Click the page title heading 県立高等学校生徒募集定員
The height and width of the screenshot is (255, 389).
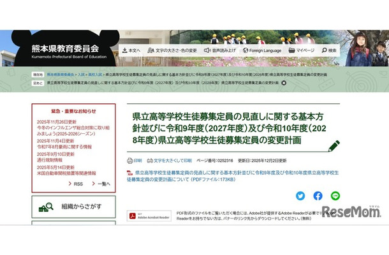click(229, 128)
